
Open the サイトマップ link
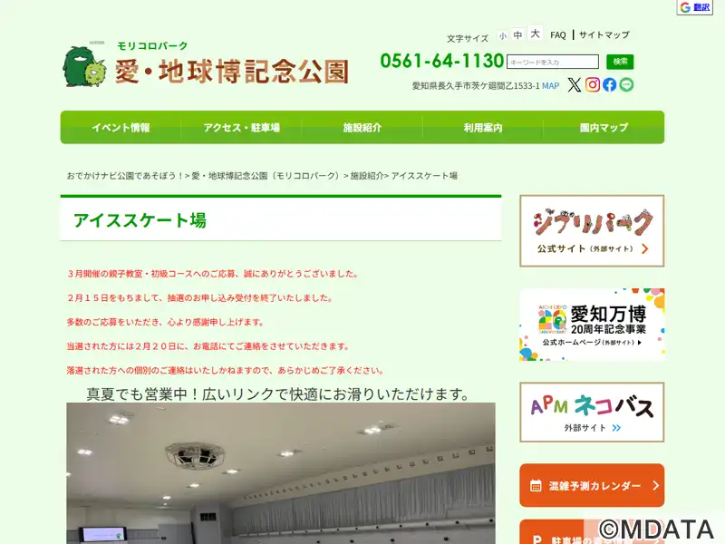(604, 34)
